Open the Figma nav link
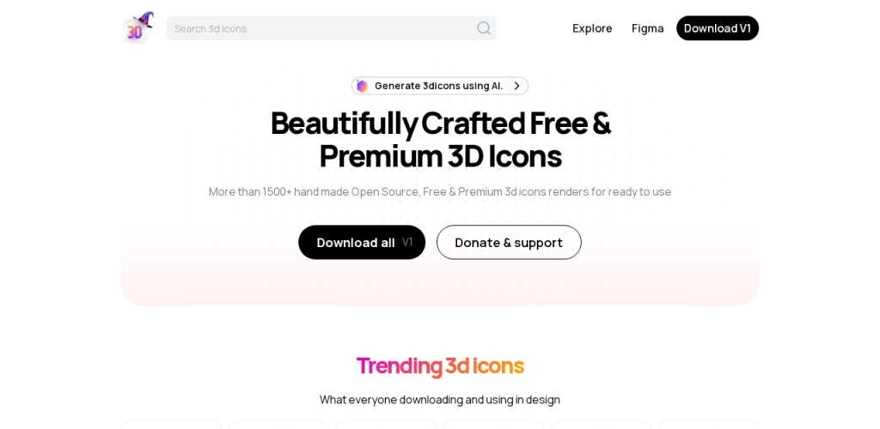This screenshot has height=429, width=880. coord(648,28)
